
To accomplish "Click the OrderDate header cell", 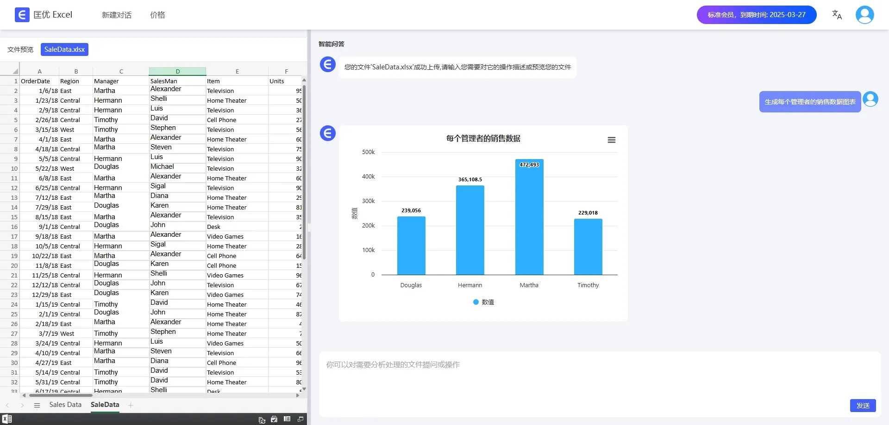I will pos(39,81).
